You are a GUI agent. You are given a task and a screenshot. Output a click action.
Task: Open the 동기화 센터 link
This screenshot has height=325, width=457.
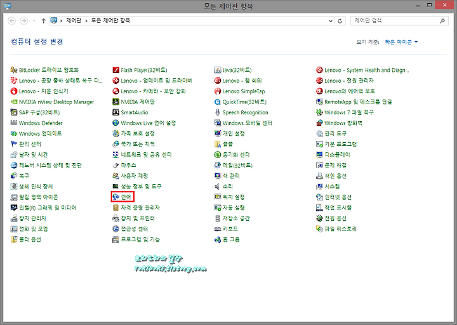point(236,155)
